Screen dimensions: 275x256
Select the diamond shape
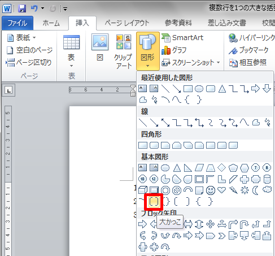[x=221, y=168]
